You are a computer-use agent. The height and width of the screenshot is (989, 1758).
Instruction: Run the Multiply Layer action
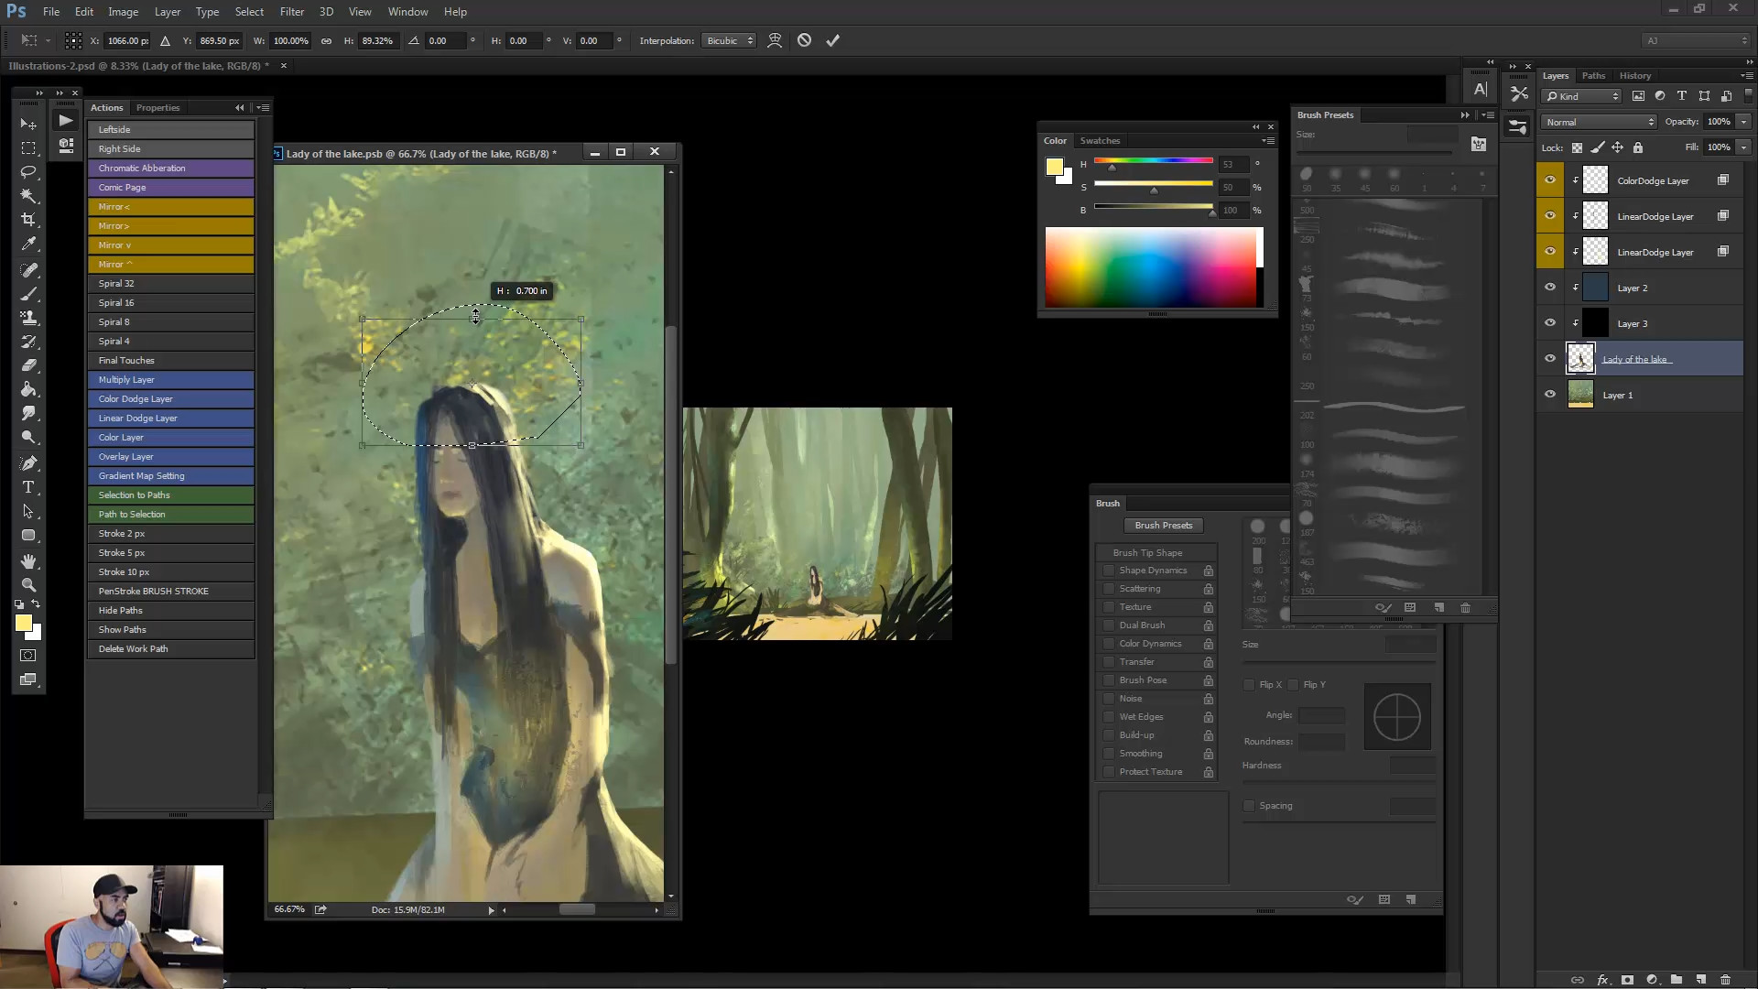click(171, 380)
